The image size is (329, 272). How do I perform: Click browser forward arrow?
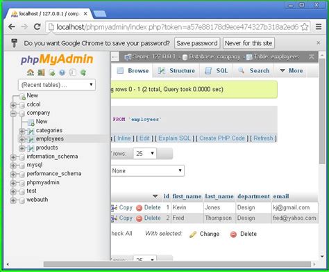pos(24,27)
